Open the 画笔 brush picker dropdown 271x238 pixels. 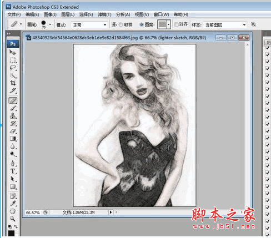[x=50, y=24]
